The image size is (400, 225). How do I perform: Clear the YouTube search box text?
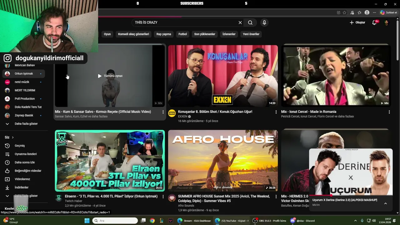point(240,22)
